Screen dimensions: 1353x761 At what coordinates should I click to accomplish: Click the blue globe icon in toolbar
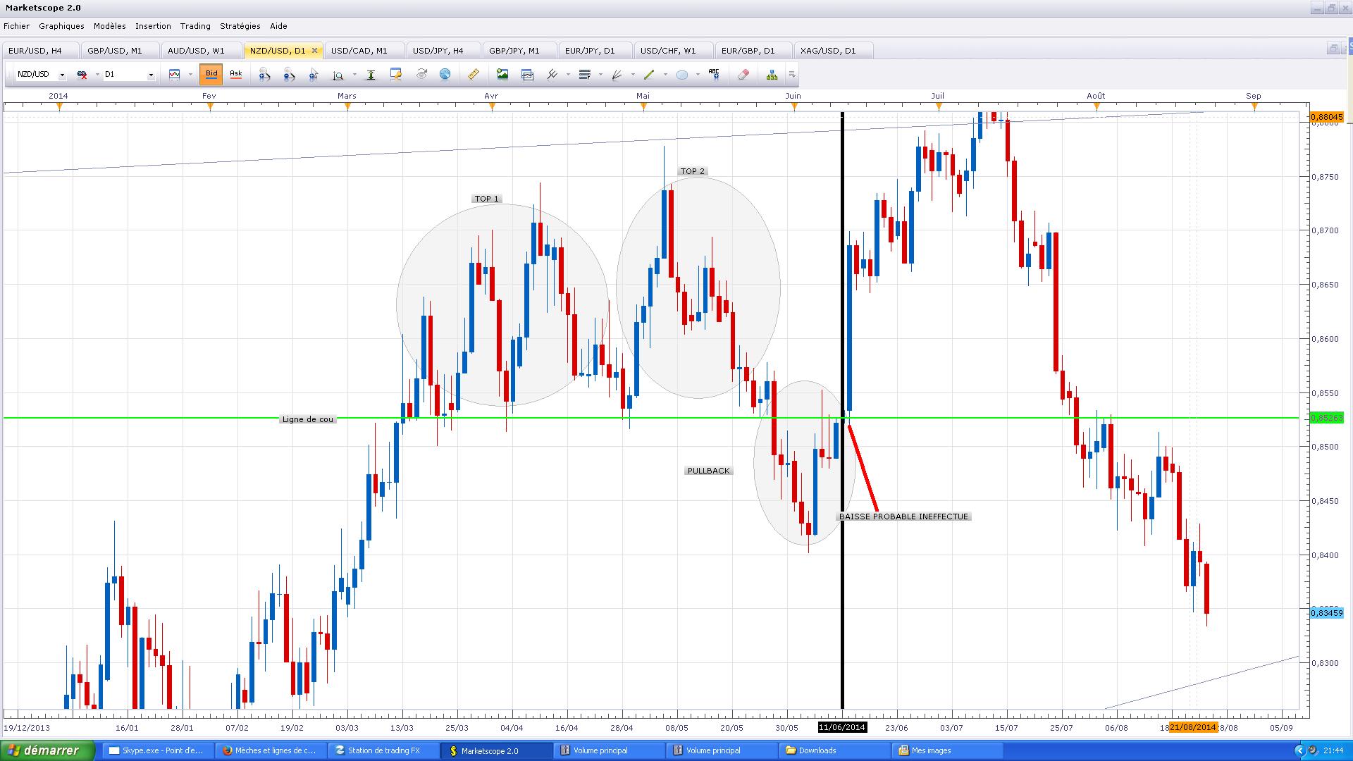(445, 74)
